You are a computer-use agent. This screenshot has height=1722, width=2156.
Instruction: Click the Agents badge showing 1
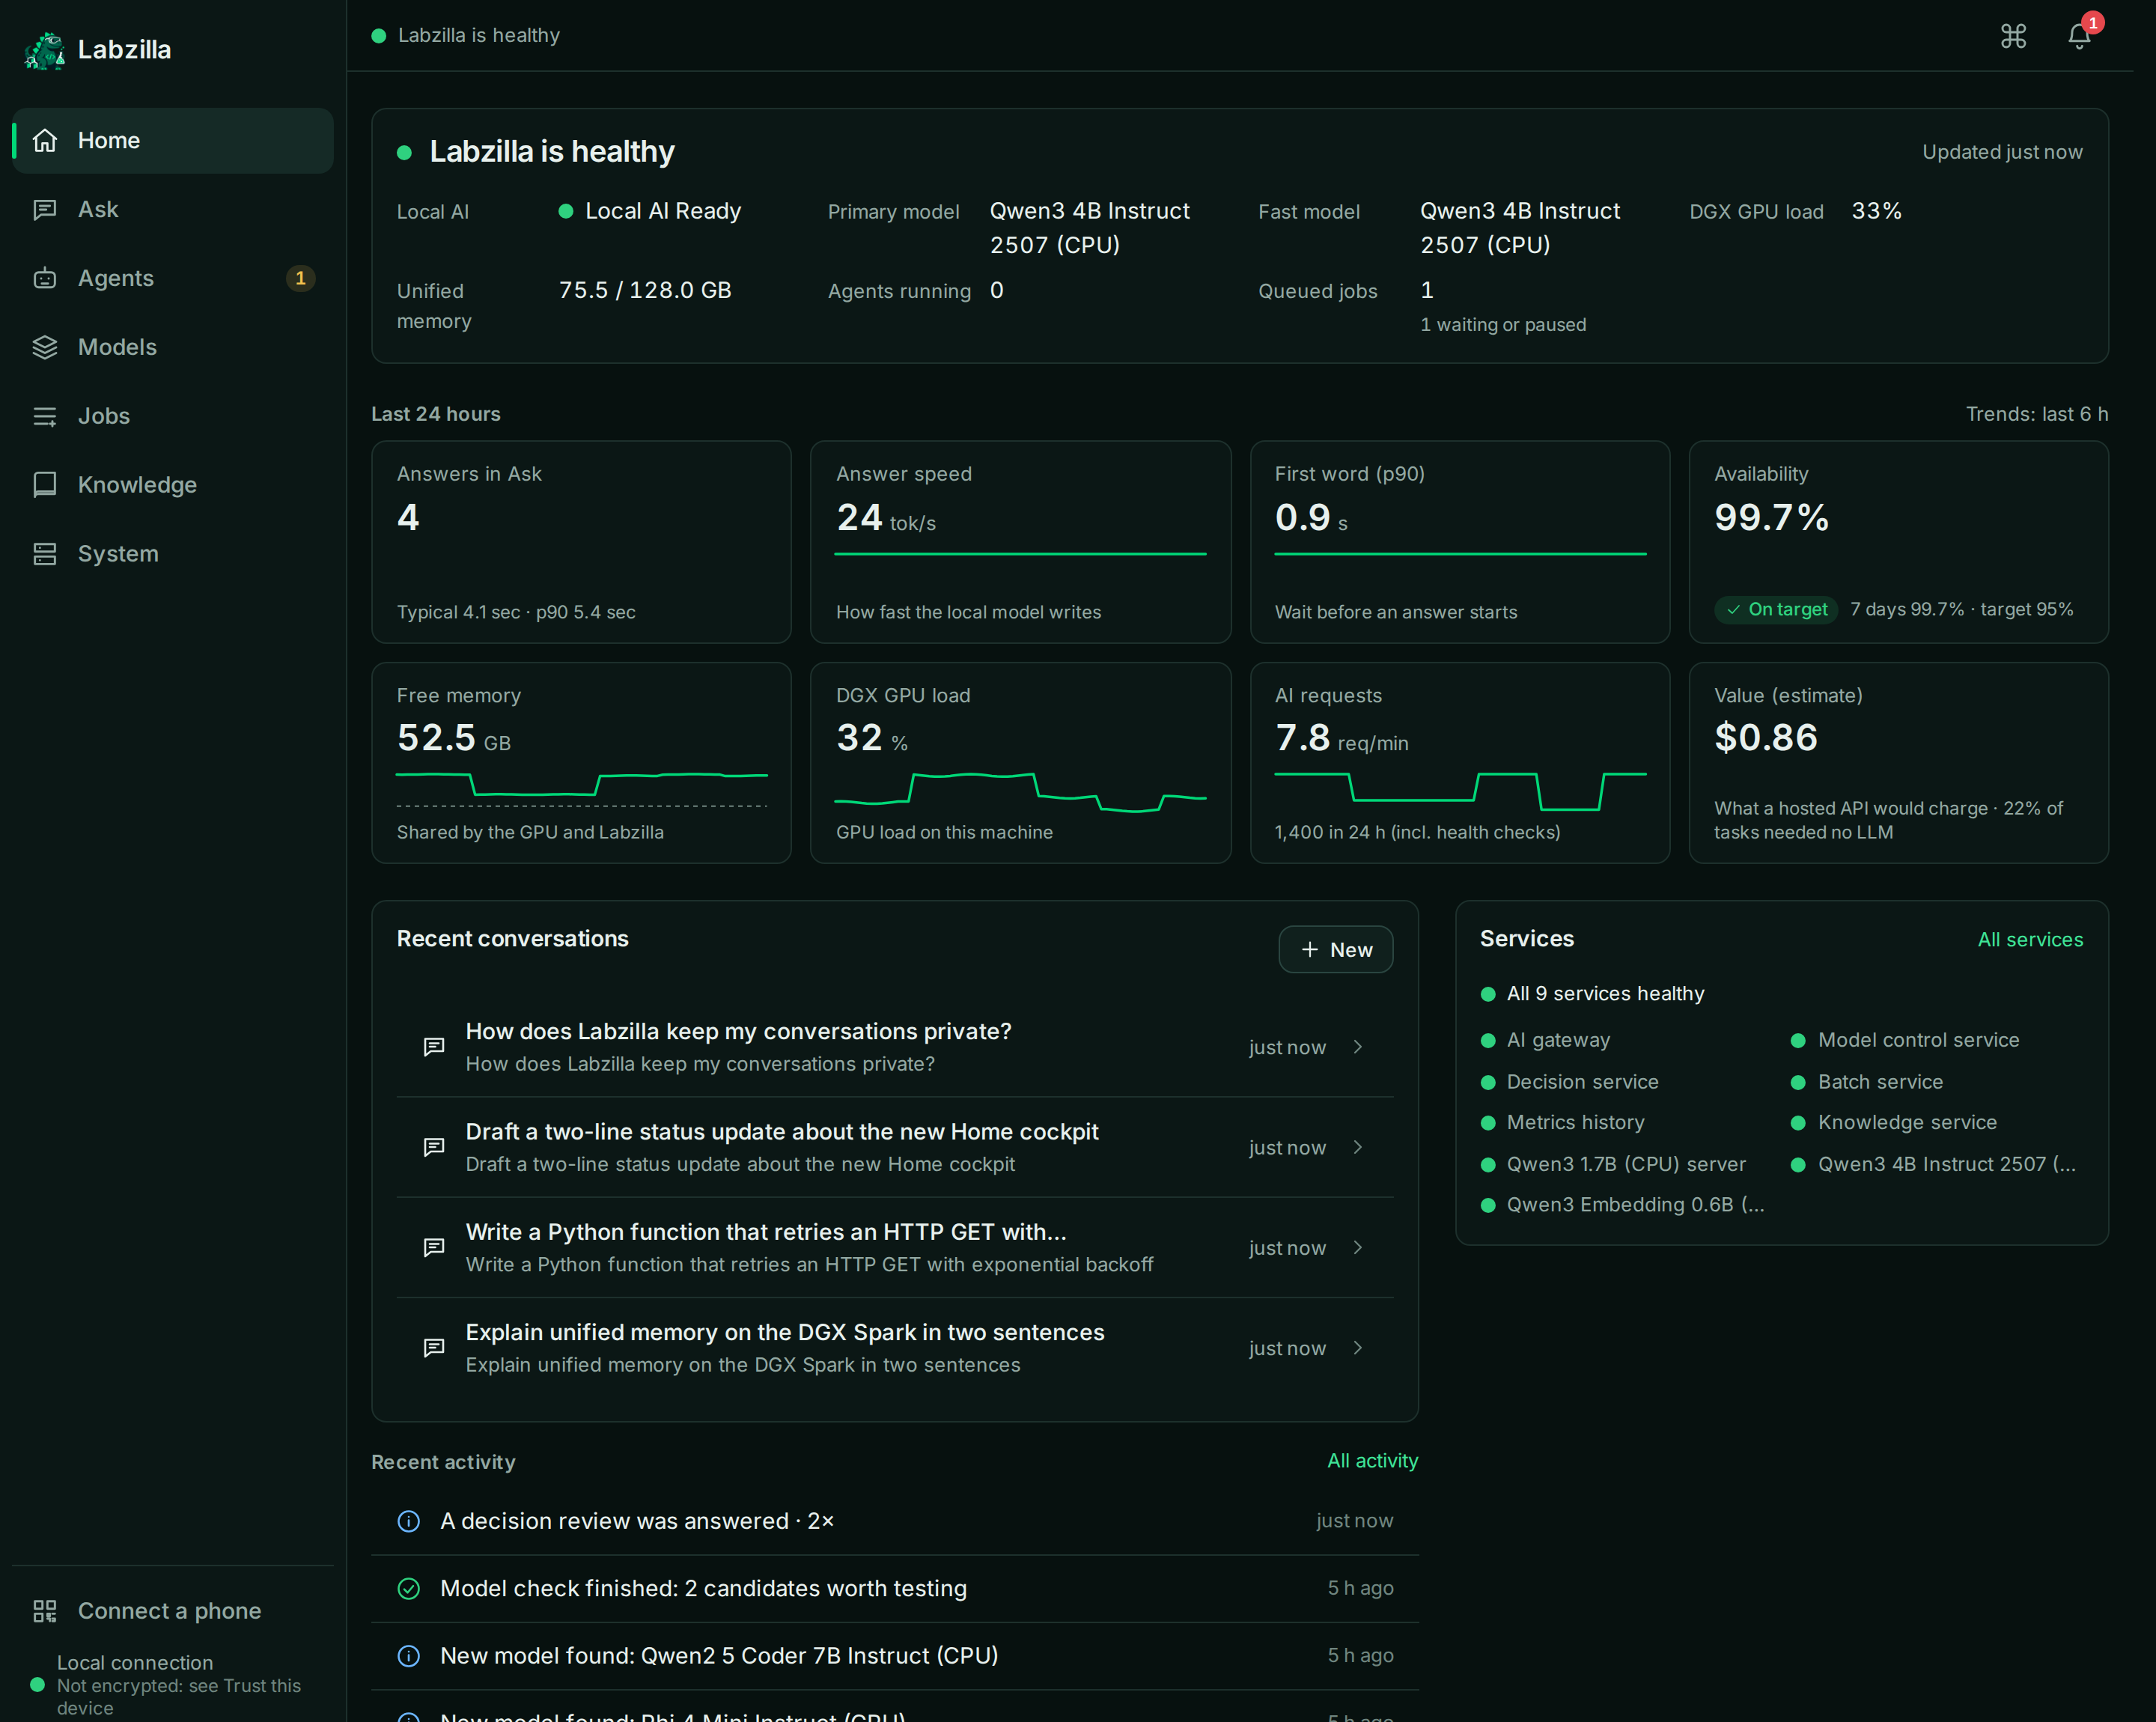pyautogui.click(x=300, y=278)
